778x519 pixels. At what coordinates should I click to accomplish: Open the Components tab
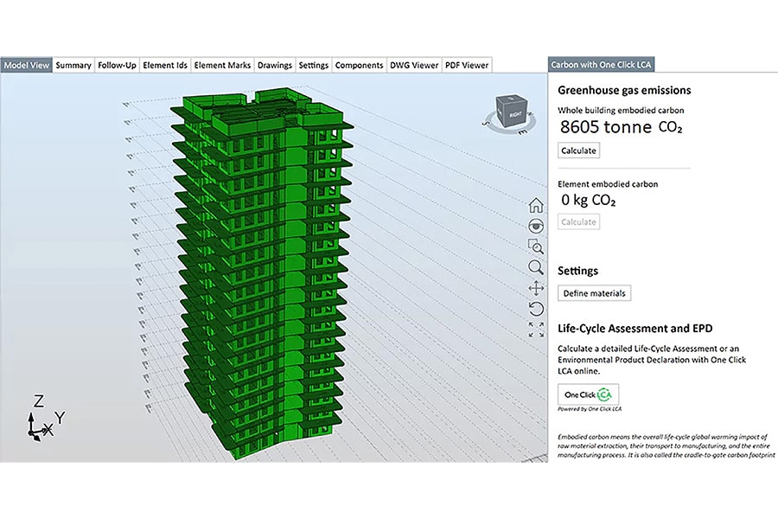tap(360, 65)
